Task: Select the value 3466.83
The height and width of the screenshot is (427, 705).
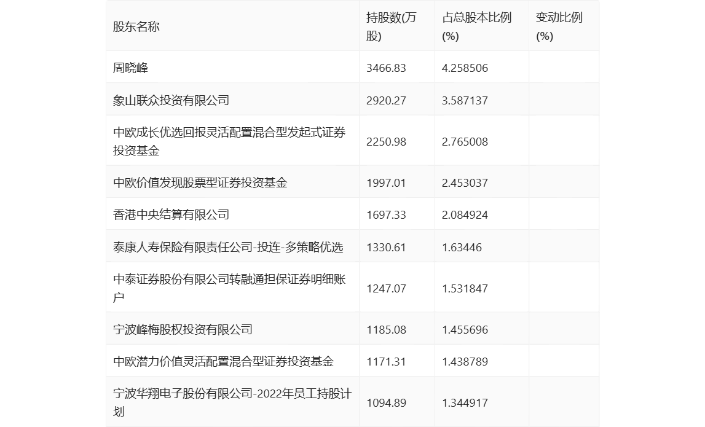Action: pos(386,68)
